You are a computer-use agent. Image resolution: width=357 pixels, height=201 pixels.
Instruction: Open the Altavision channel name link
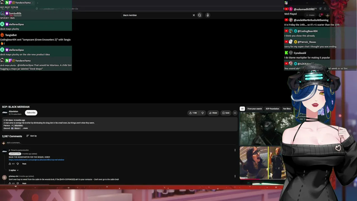click(x=13, y=111)
